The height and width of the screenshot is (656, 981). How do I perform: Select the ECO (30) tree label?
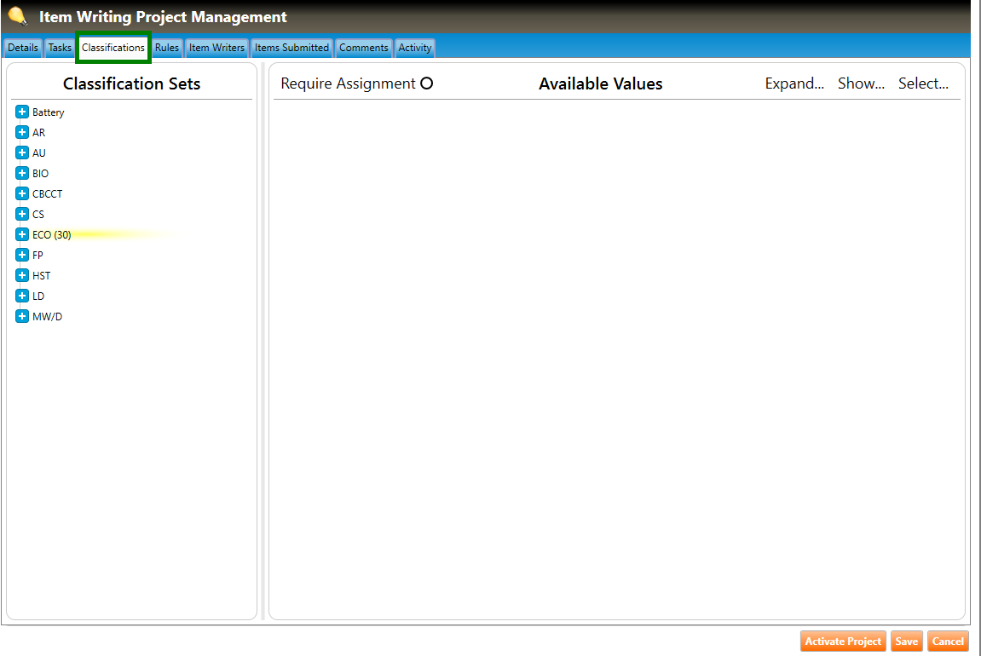click(x=52, y=235)
